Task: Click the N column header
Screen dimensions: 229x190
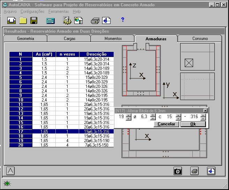Action: coord(21,54)
